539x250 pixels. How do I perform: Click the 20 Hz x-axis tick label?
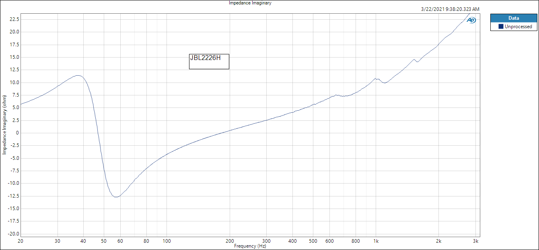click(x=21, y=241)
